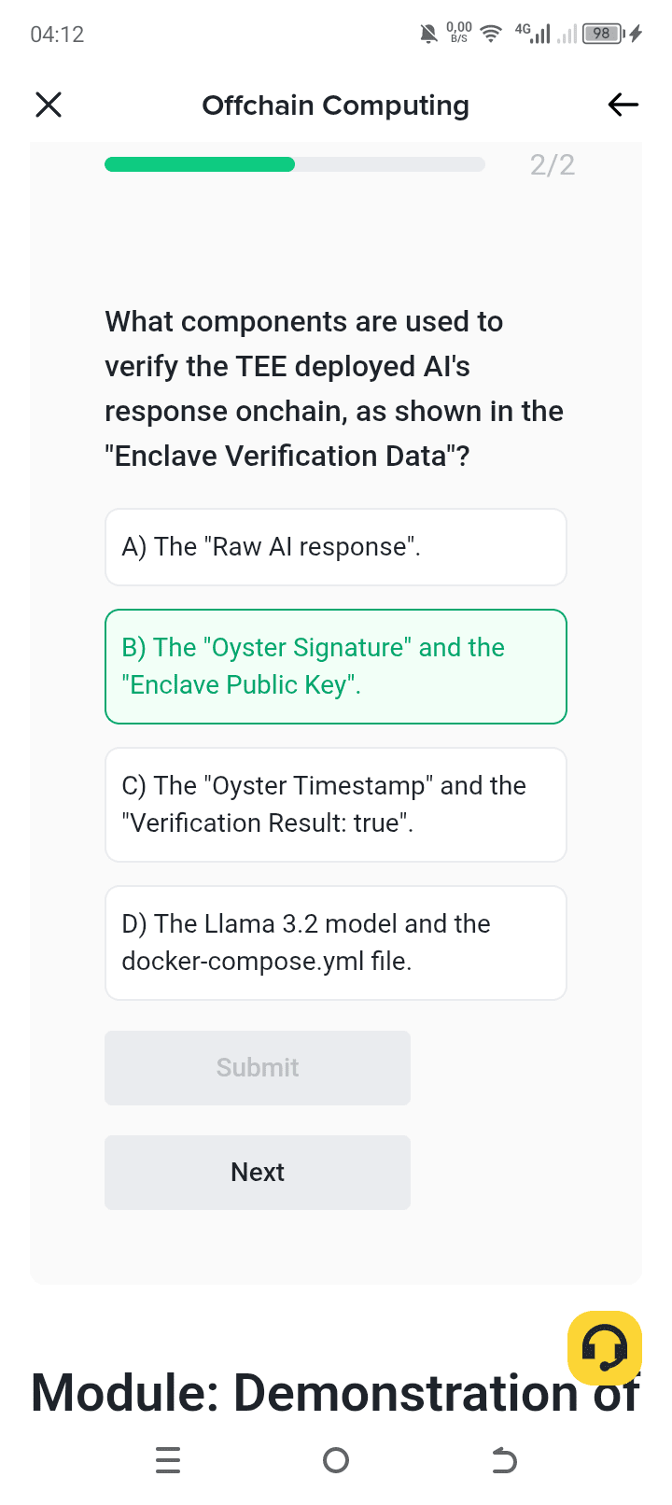This screenshot has width=672, height=1505.
Task: Tap the Offchain Computing title
Action: pyautogui.click(x=336, y=105)
